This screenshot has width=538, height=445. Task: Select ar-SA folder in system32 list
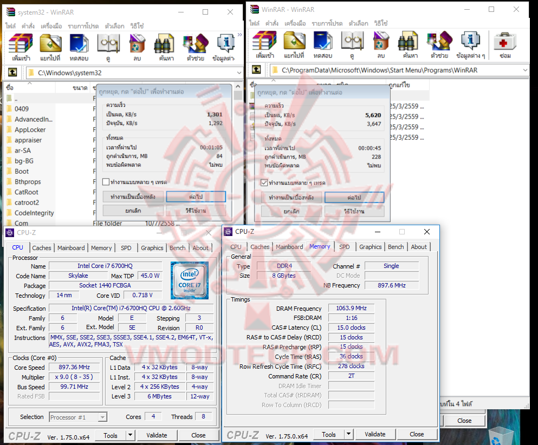point(23,150)
